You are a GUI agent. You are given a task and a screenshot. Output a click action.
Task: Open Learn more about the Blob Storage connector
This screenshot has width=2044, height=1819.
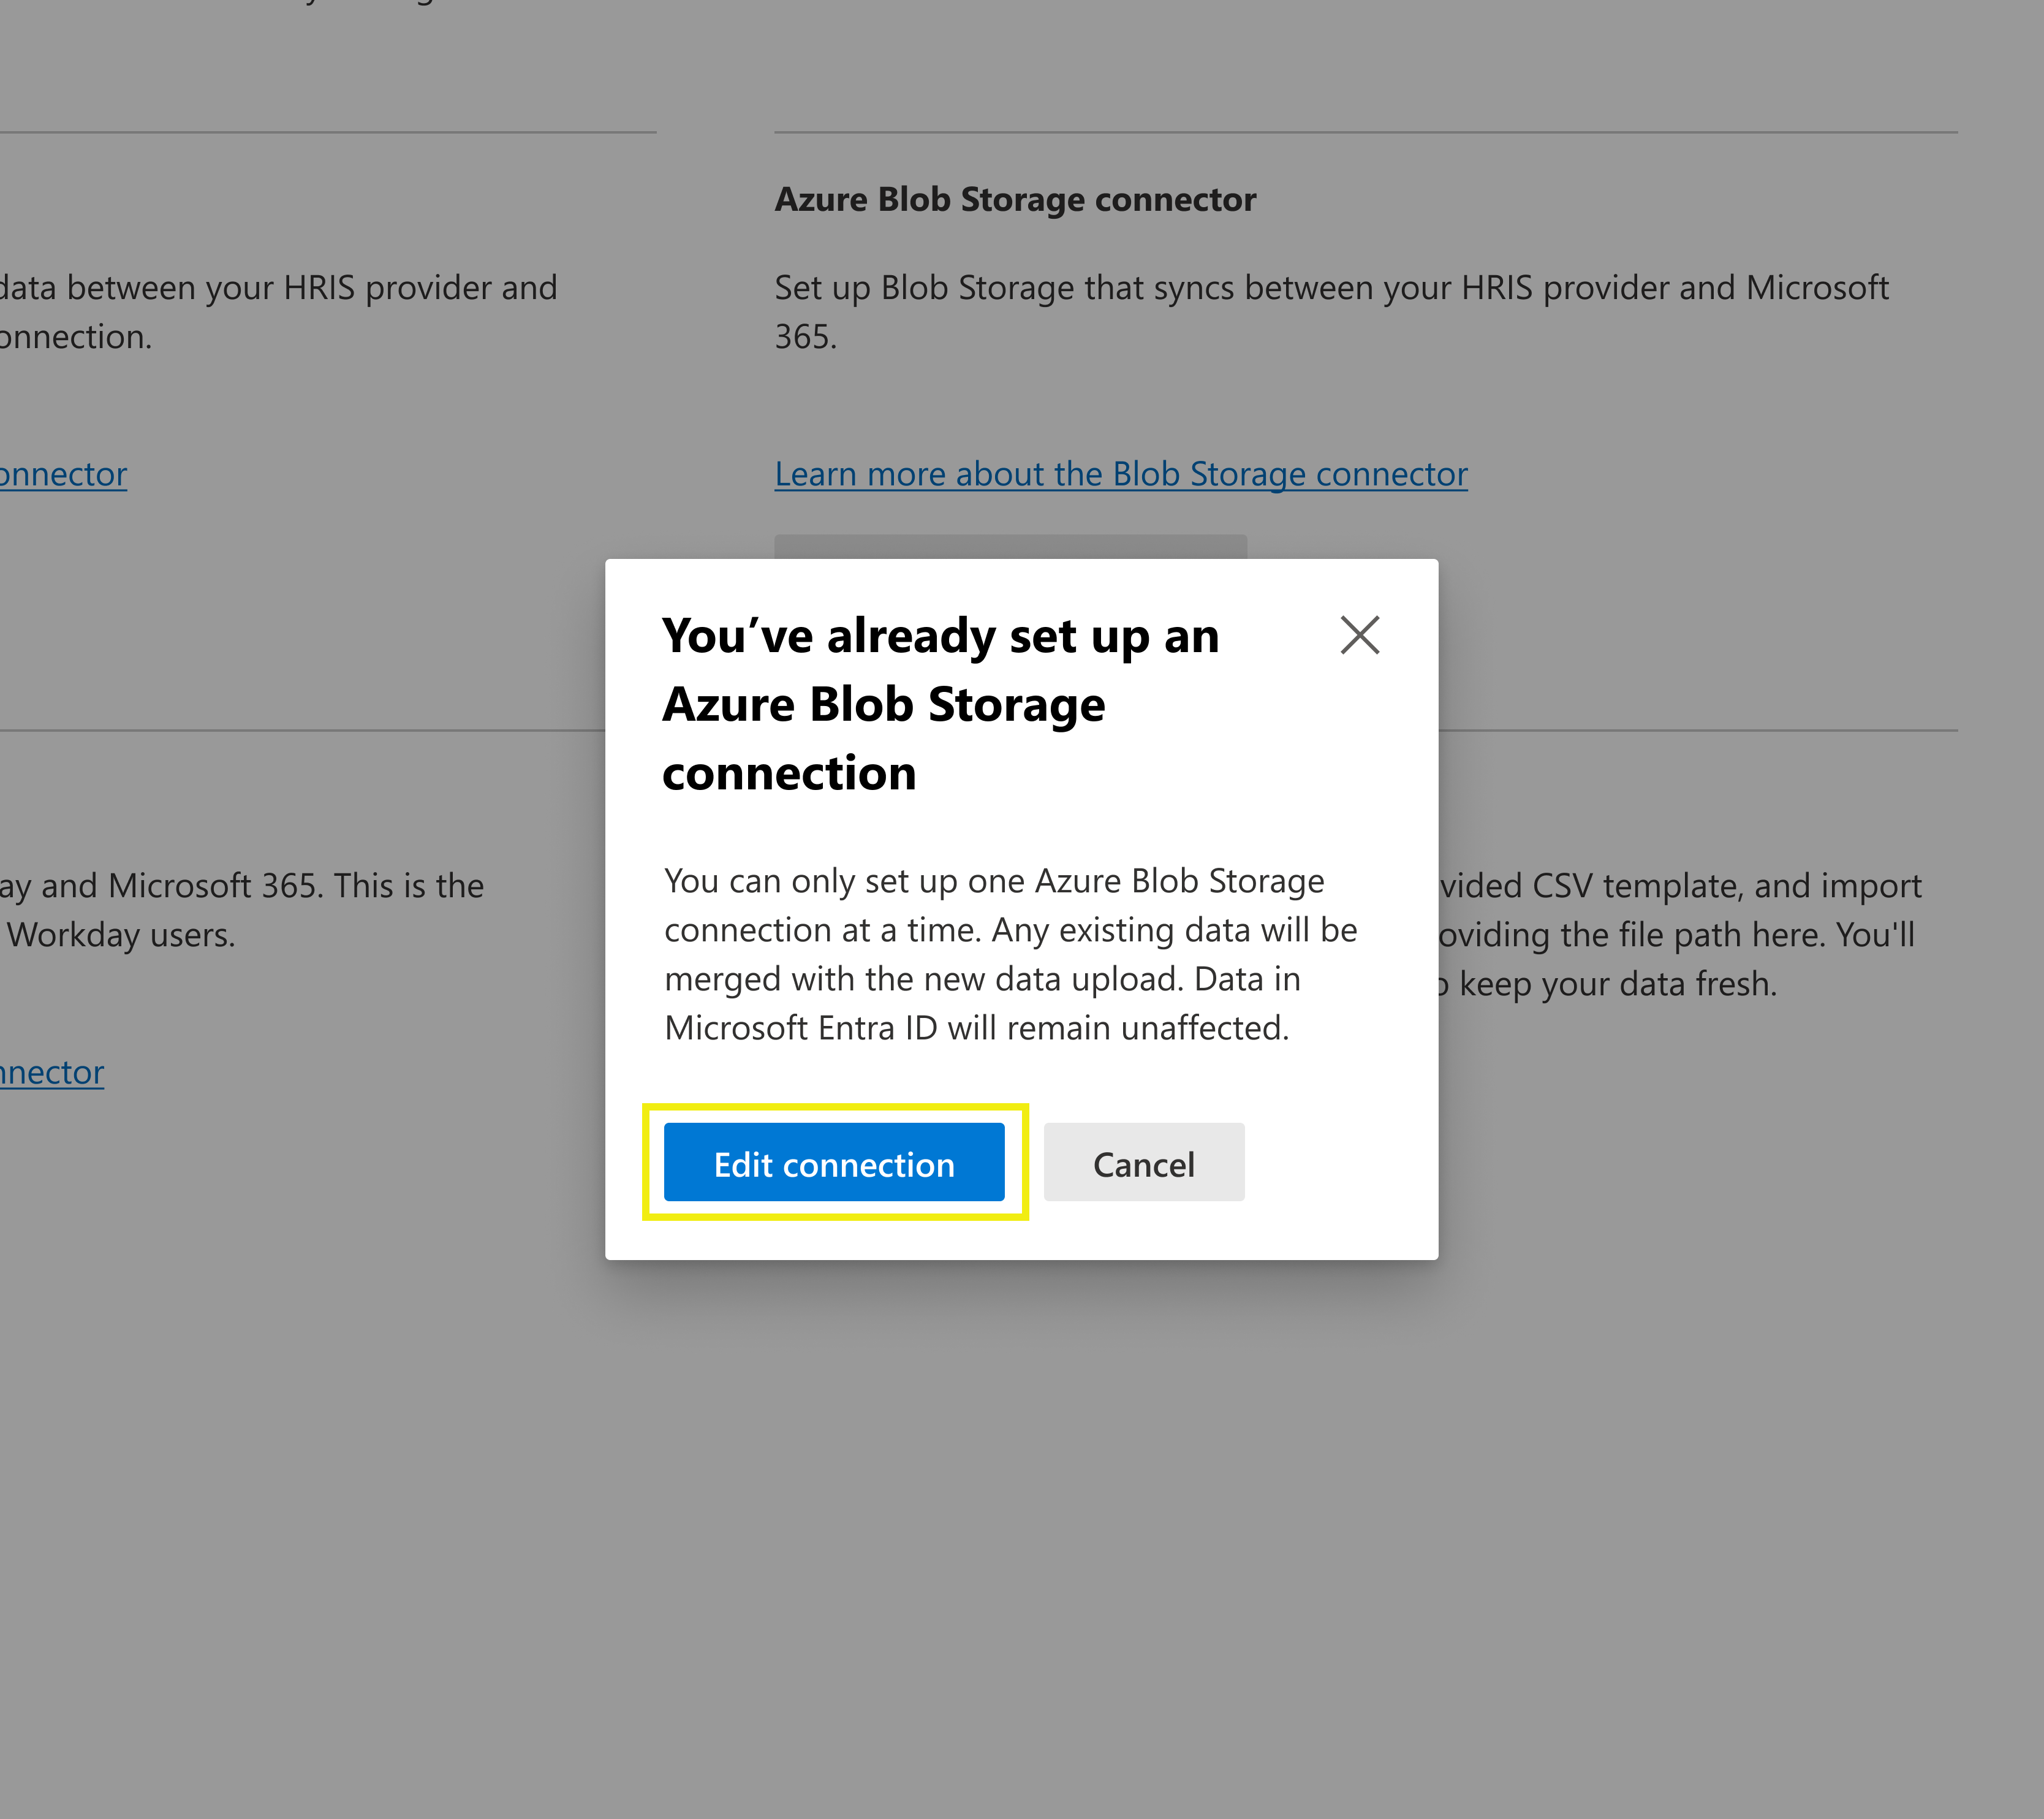1120,474
